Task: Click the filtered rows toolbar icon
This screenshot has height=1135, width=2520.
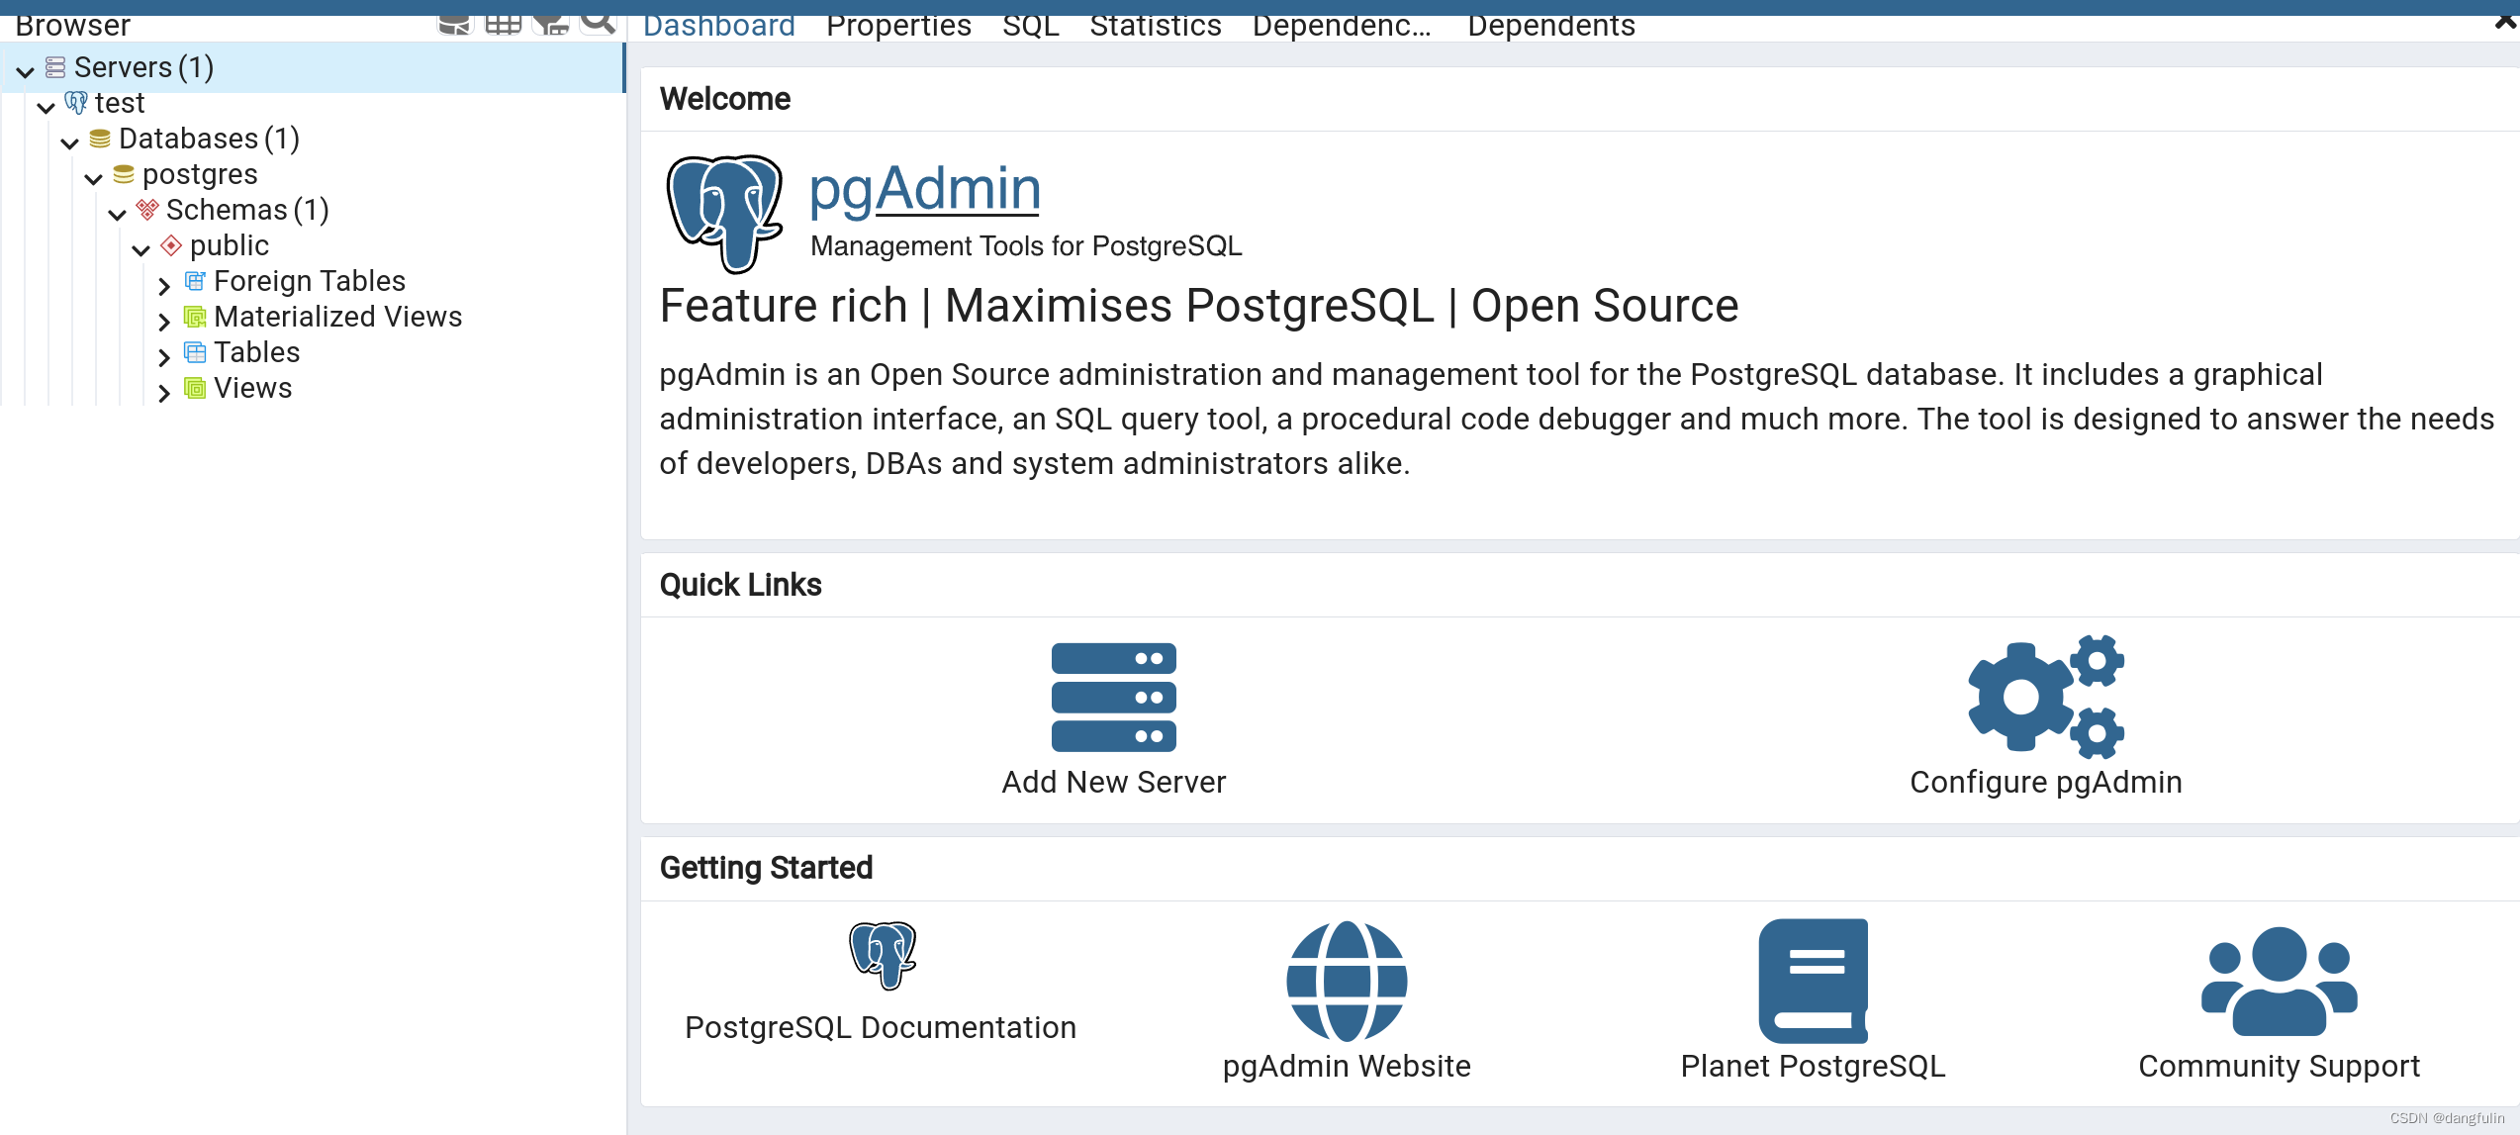Action: point(551,26)
